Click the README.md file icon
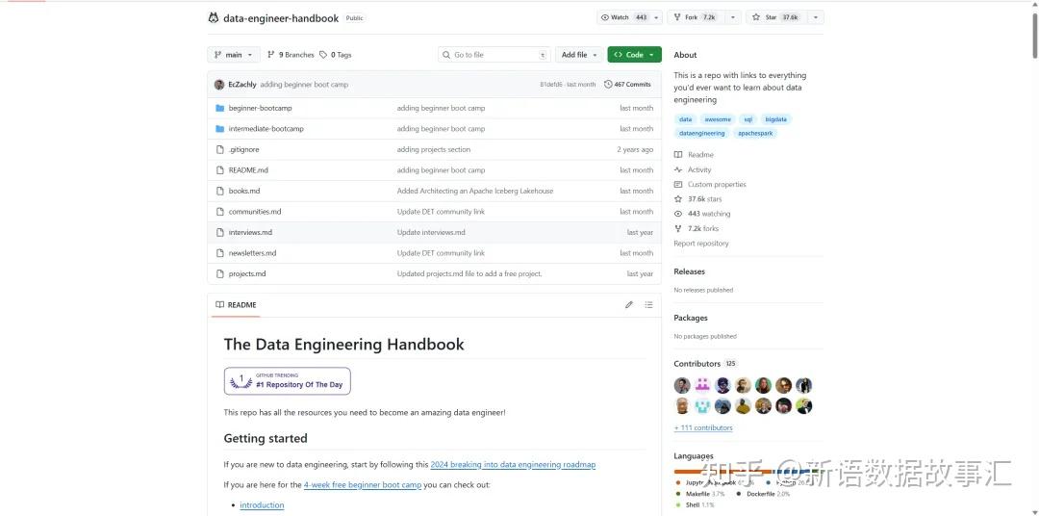The height and width of the screenshot is (516, 1039). 220,169
